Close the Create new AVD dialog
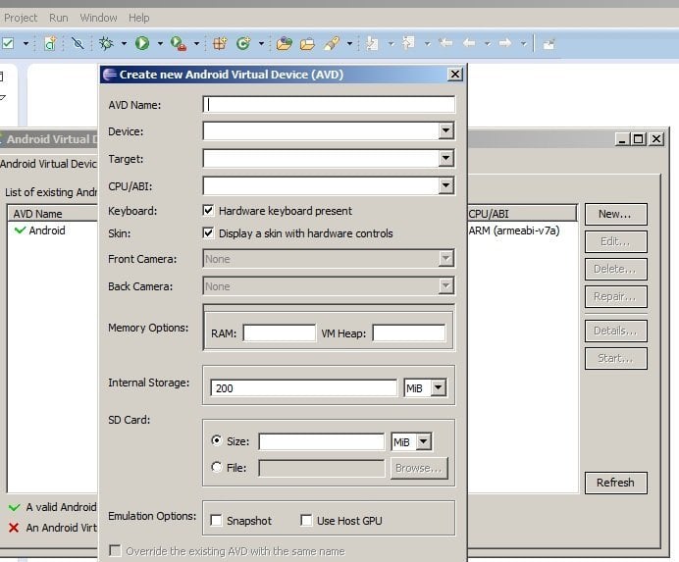Screen dimensions: 679x562 click(x=454, y=75)
